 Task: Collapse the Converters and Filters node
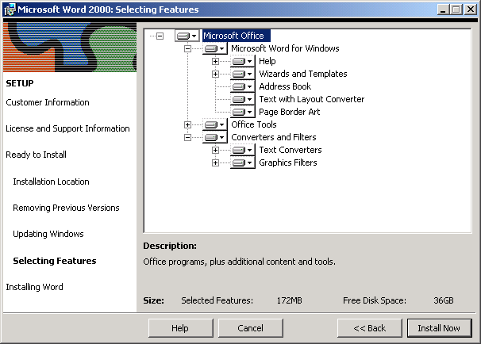tap(187, 138)
